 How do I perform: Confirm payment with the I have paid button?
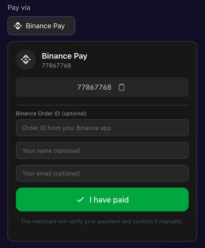102,199
